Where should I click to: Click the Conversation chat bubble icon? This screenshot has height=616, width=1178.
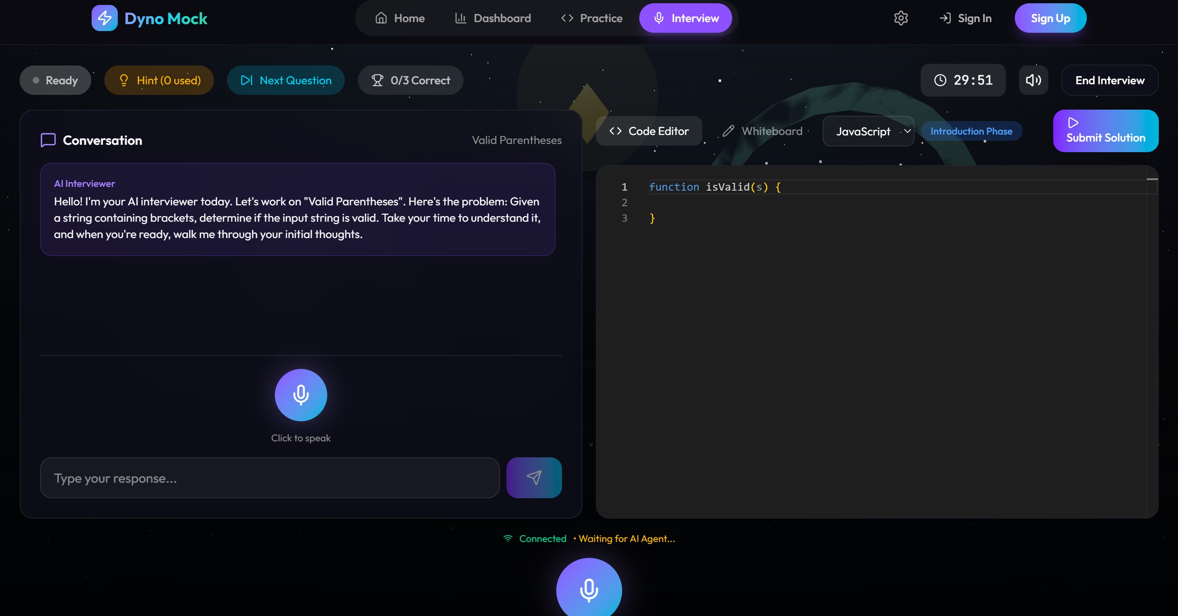point(48,140)
